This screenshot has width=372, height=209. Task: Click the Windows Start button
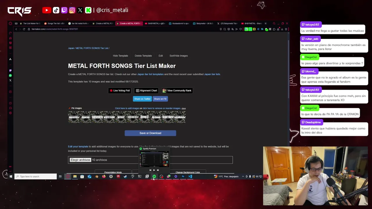click(11, 176)
